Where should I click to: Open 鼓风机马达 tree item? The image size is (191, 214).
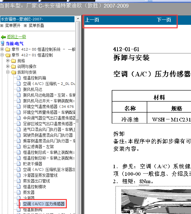coord(32,89)
